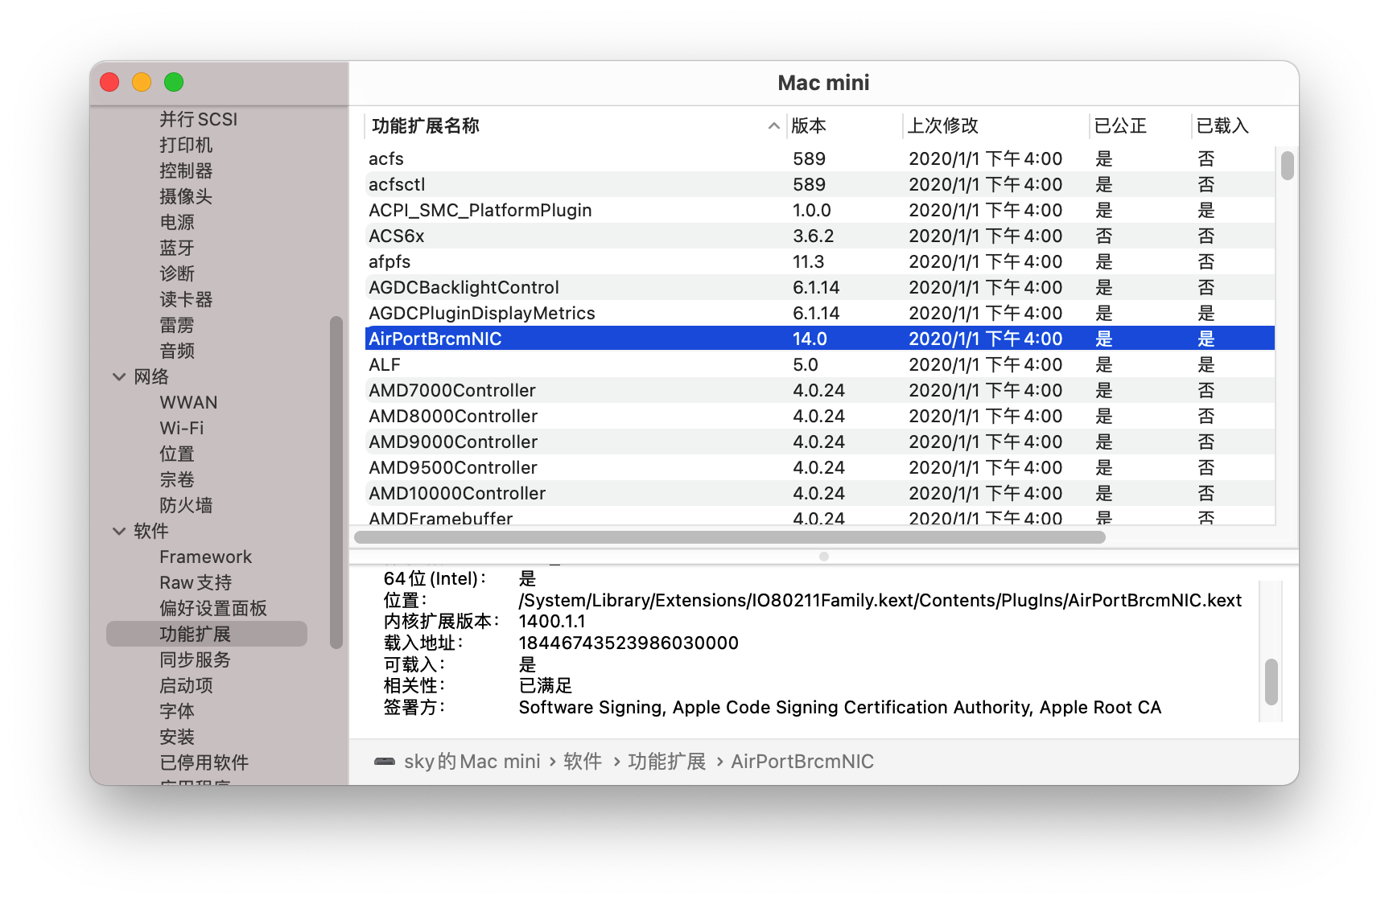Select 字体 in sidebar
Viewport: 1389px width, 904px height.
click(x=177, y=711)
